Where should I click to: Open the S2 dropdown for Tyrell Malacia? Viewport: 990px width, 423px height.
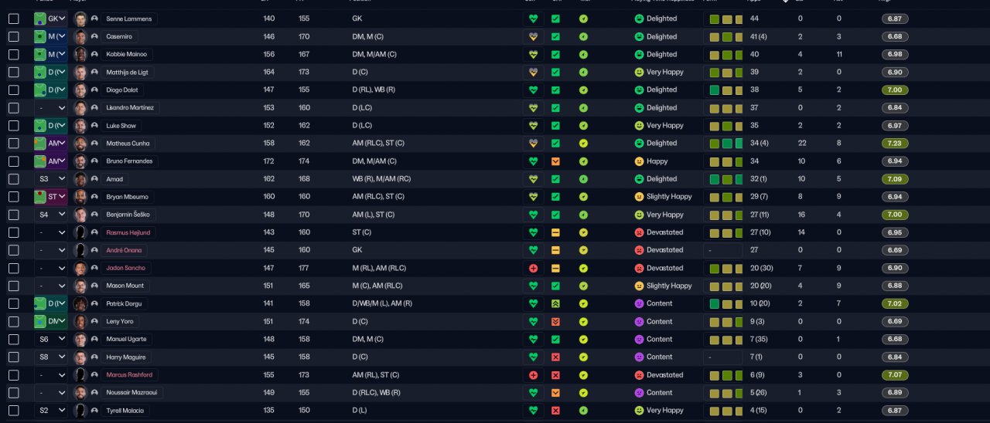pyautogui.click(x=50, y=411)
